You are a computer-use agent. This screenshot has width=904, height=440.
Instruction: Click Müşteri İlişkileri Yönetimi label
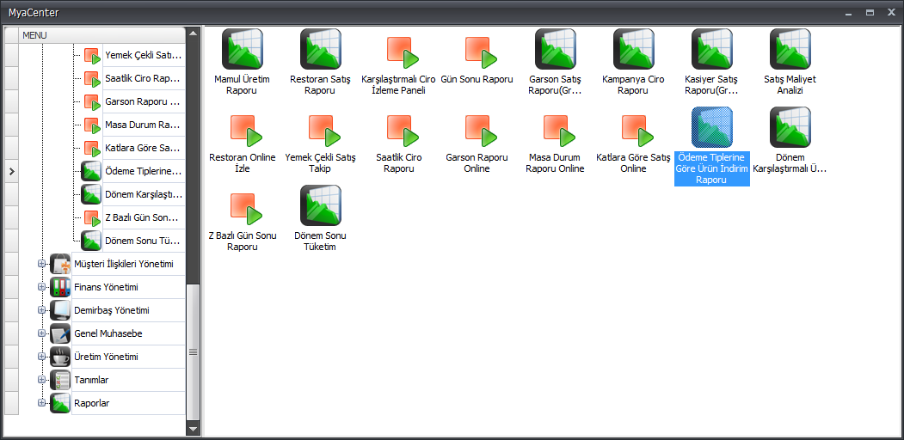(124, 264)
